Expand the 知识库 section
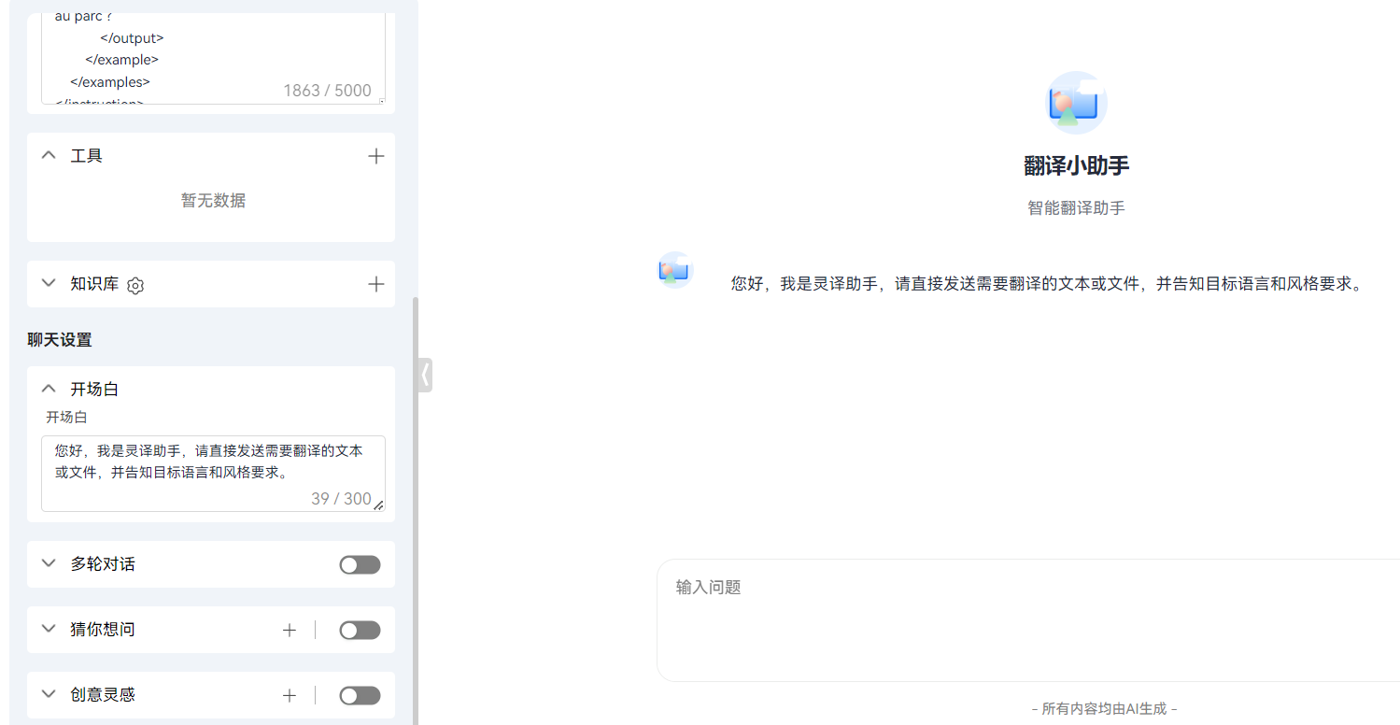 coord(49,283)
